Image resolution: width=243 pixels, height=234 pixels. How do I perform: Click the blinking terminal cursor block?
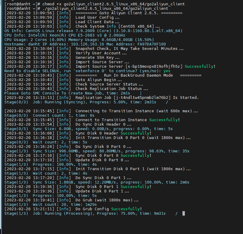(183, 213)
